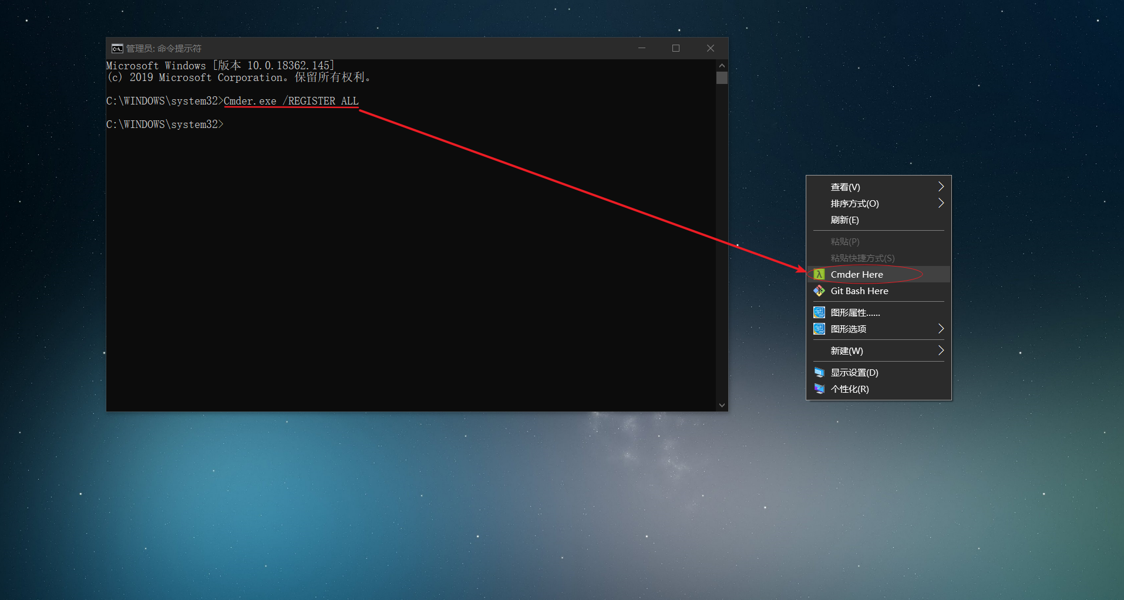Image resolution: width=1124 pixels, height=600 pixels.
Task: Click the console scrollbar thumb
Action: pyautogui.click(x=722, y=77)
